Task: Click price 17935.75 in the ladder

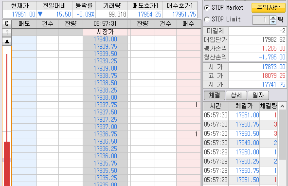Action: [105, 164]
